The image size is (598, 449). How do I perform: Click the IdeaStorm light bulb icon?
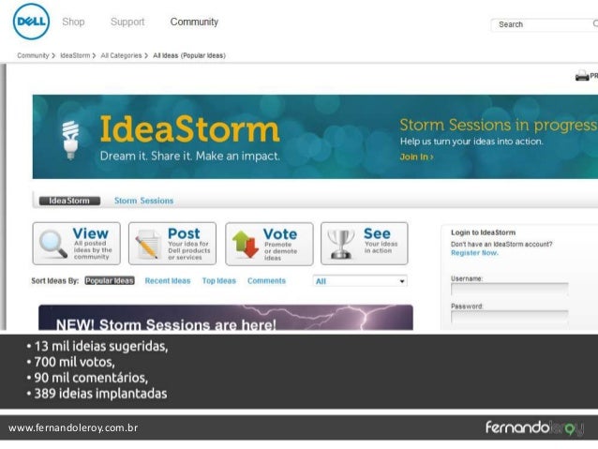[x=70, y=140]
